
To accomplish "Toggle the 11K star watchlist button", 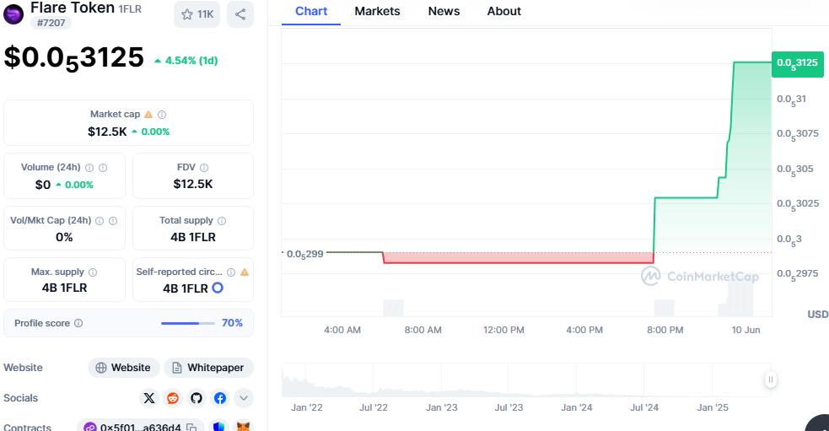I will click(x=196, y=14).
